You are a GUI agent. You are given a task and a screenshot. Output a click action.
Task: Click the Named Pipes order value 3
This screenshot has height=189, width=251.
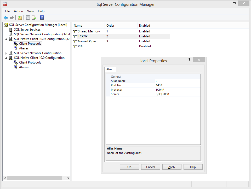107,41
